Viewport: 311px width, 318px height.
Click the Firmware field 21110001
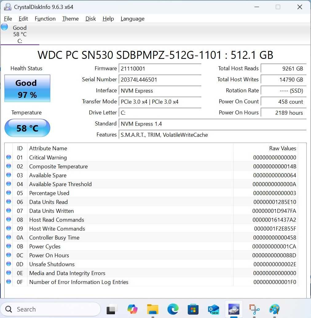[160, 69]
